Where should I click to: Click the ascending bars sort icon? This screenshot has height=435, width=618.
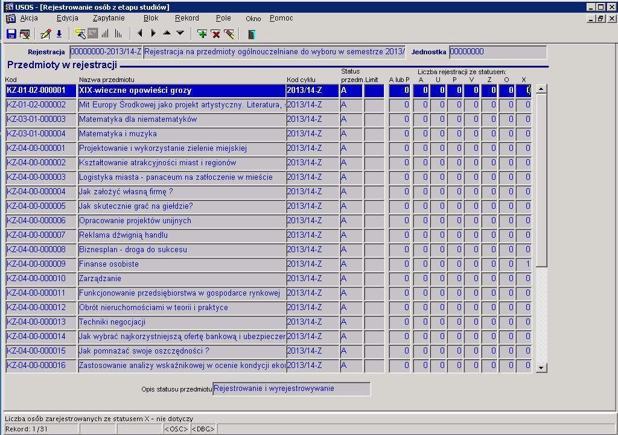tap(105, 34)
